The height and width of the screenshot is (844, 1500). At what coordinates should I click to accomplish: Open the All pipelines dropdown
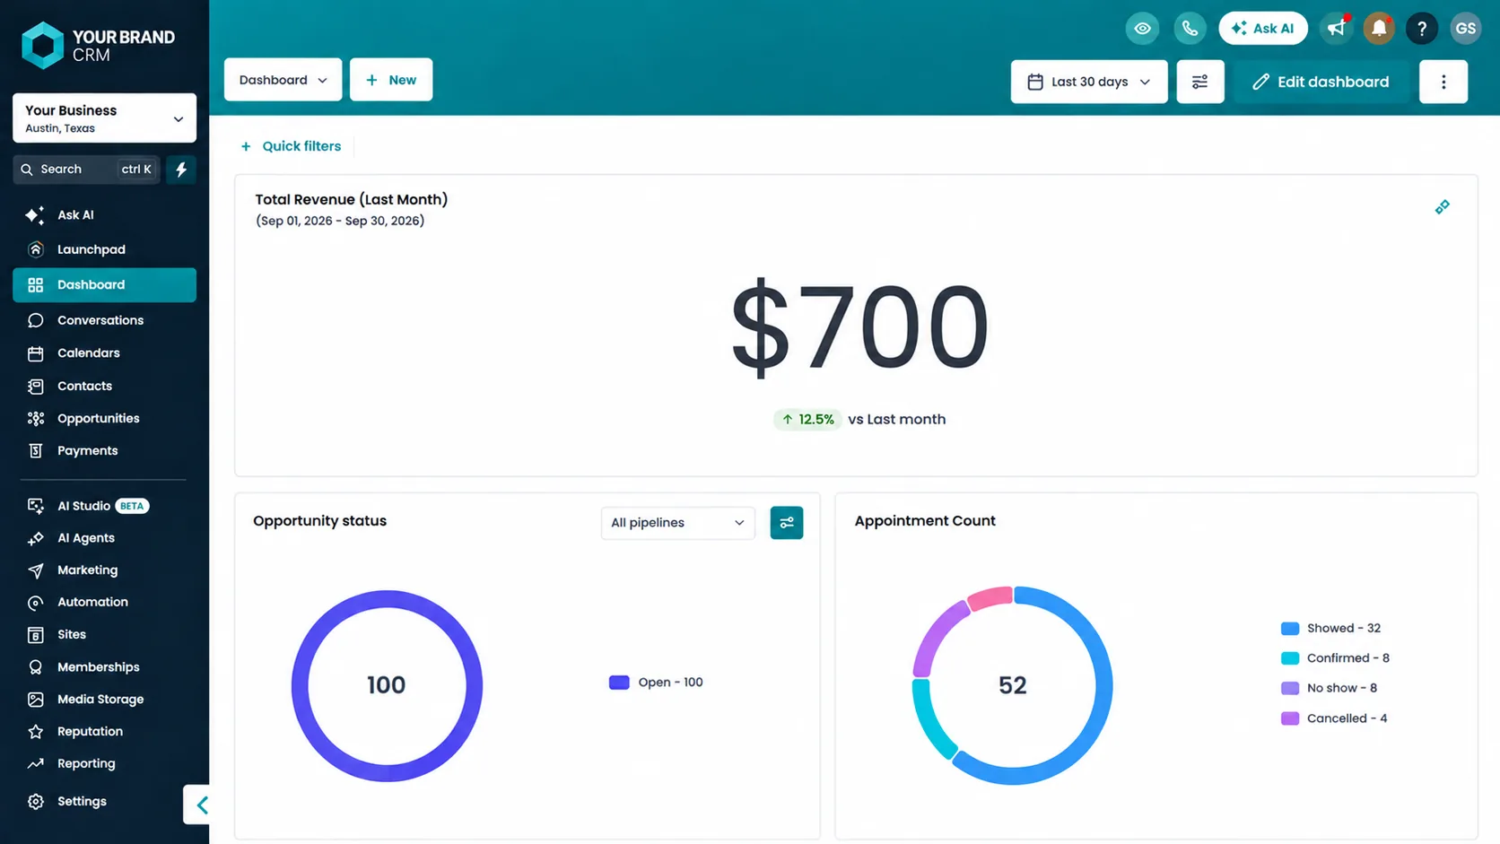(678, 523)
